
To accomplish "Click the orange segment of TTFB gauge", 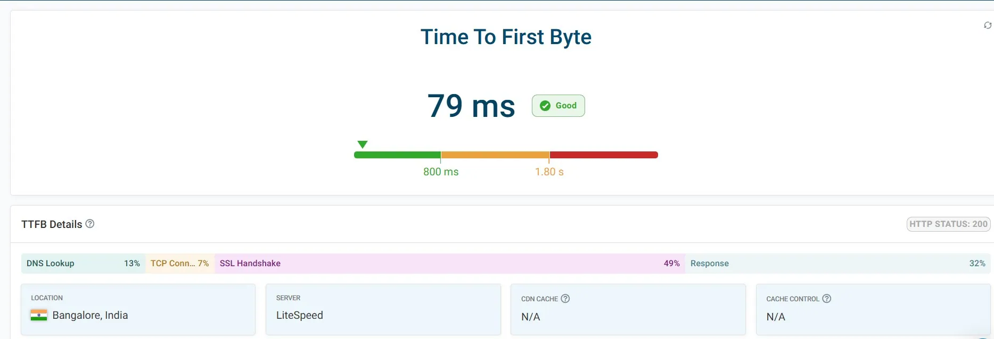I will coord(495,155).
